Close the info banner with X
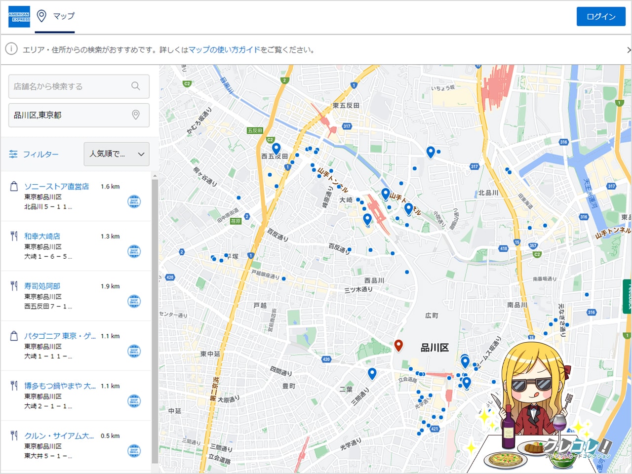 point(629,50)
